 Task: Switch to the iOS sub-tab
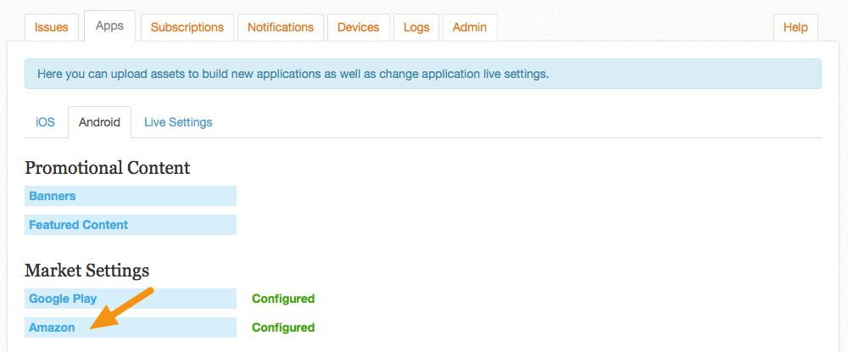pos(46,122)
